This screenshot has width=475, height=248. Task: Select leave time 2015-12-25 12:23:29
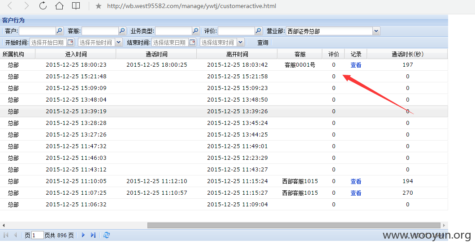coord(237,158)
